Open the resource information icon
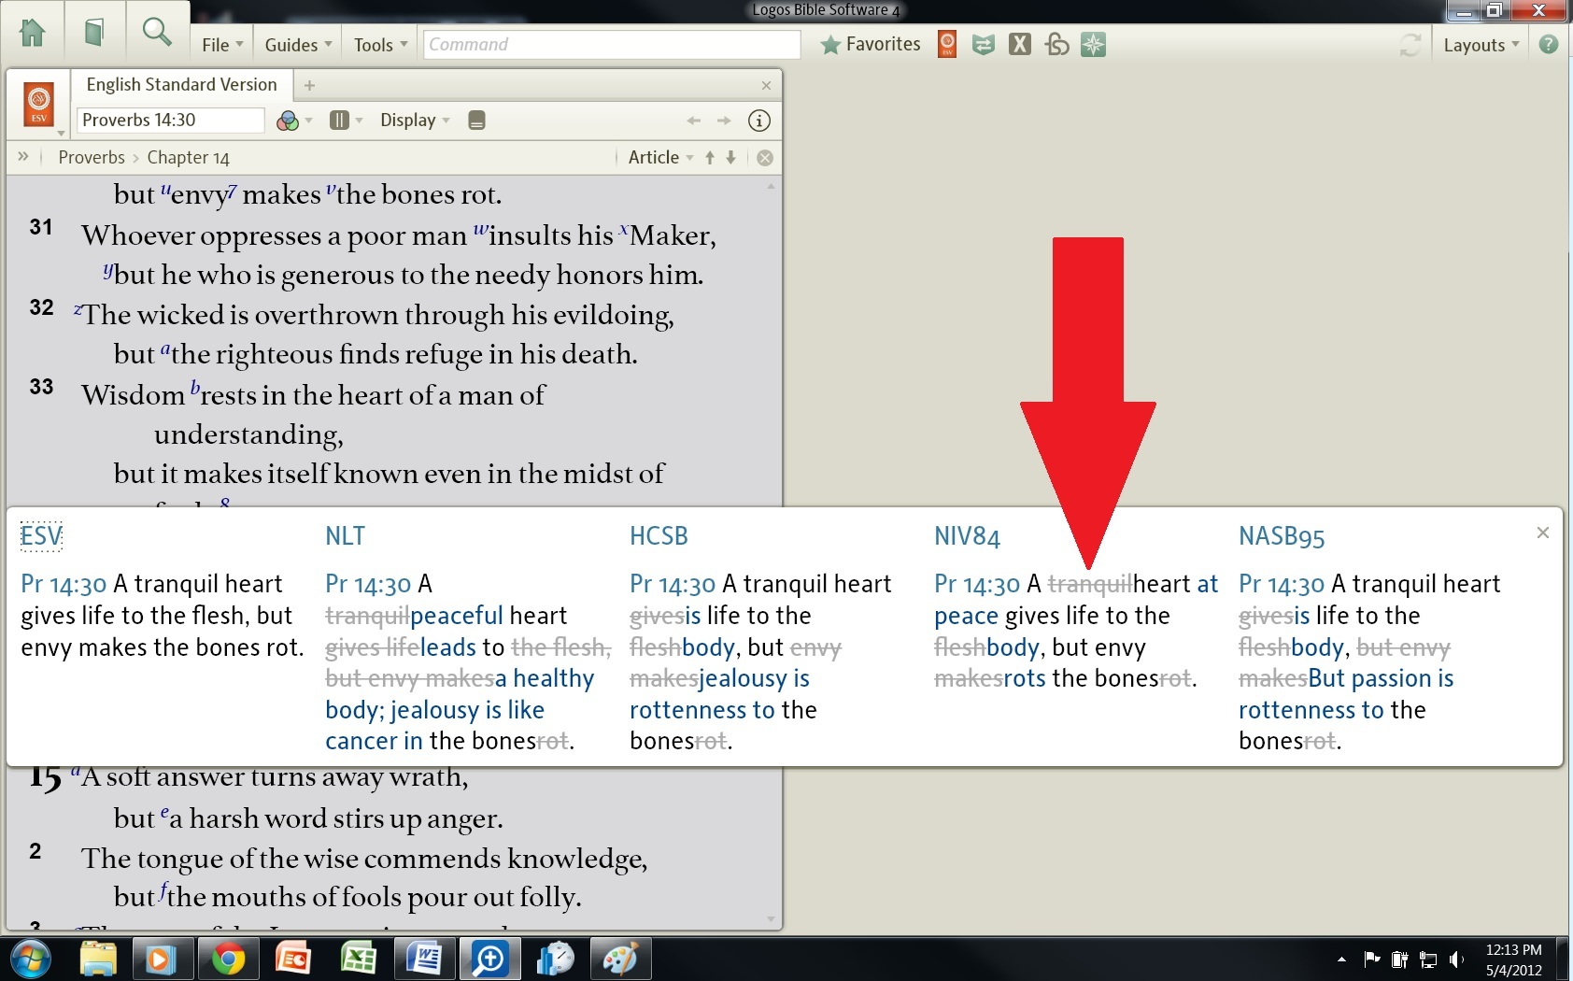 [x=759, y=121]
